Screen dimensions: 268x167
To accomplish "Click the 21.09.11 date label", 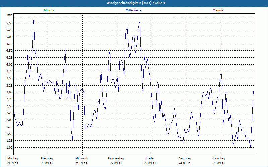I will (x=81, y=163).
